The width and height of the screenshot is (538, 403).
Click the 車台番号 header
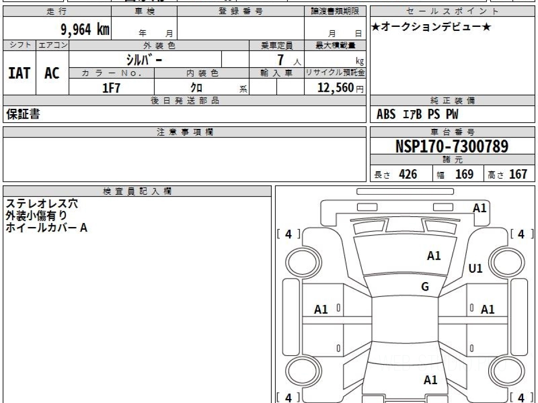tap(453, 132)
